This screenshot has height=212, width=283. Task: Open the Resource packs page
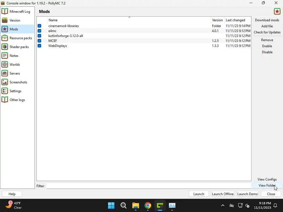coord(17,38)
